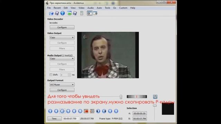Click the vertical volume slider handle
The height and width of the screenshot is (124, 221).
[155, 105]
